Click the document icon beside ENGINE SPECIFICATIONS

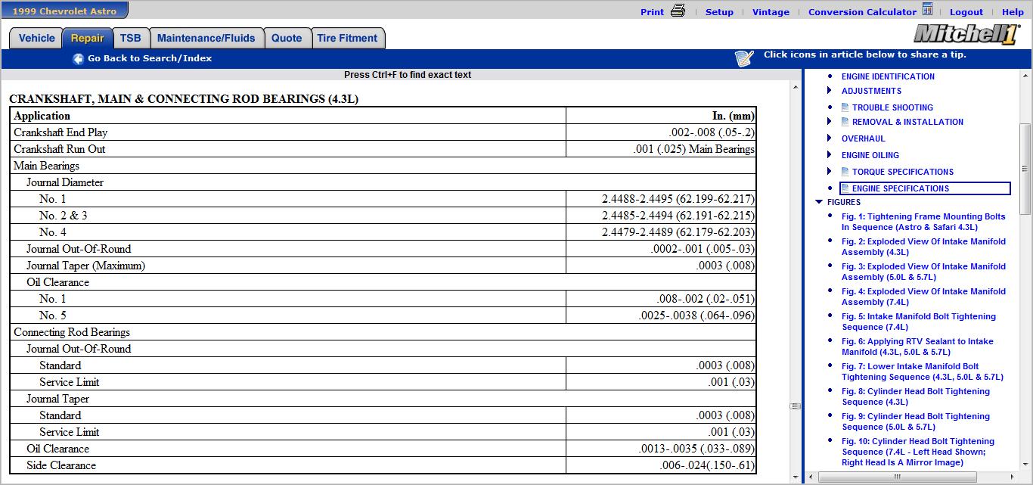click(x=845, y=188)
